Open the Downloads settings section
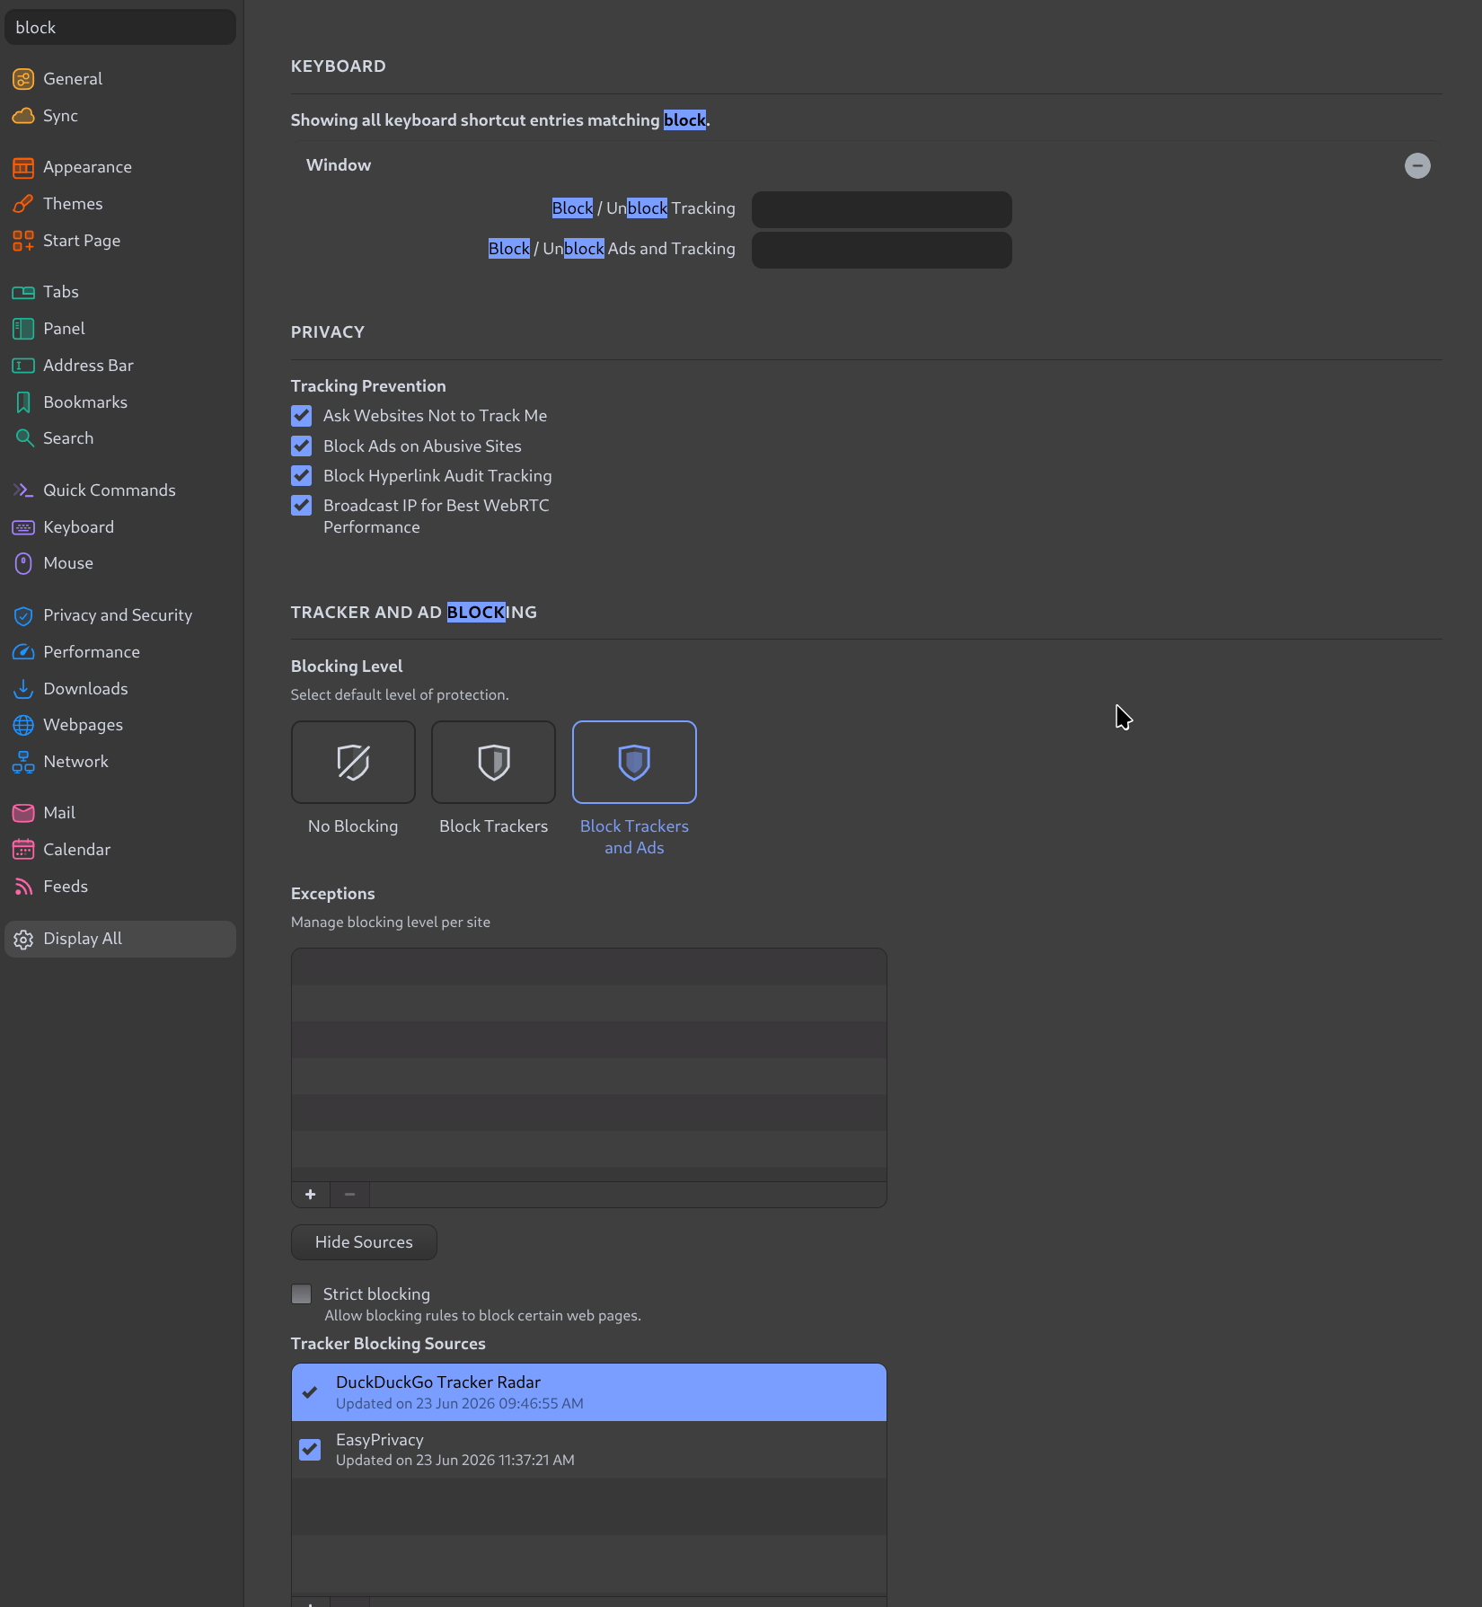Viewport: 1482px width, 1607px height. point(119,689)
